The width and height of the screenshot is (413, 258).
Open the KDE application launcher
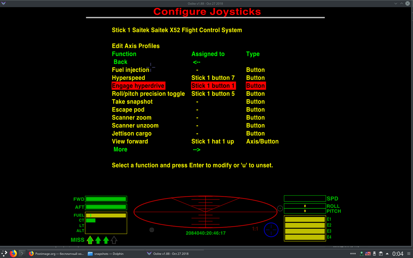point(4,253)
